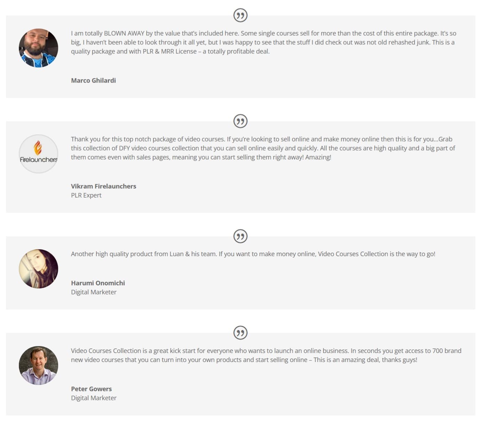Select the name Harumi Onomichi
478x421 pixels.
98,283
